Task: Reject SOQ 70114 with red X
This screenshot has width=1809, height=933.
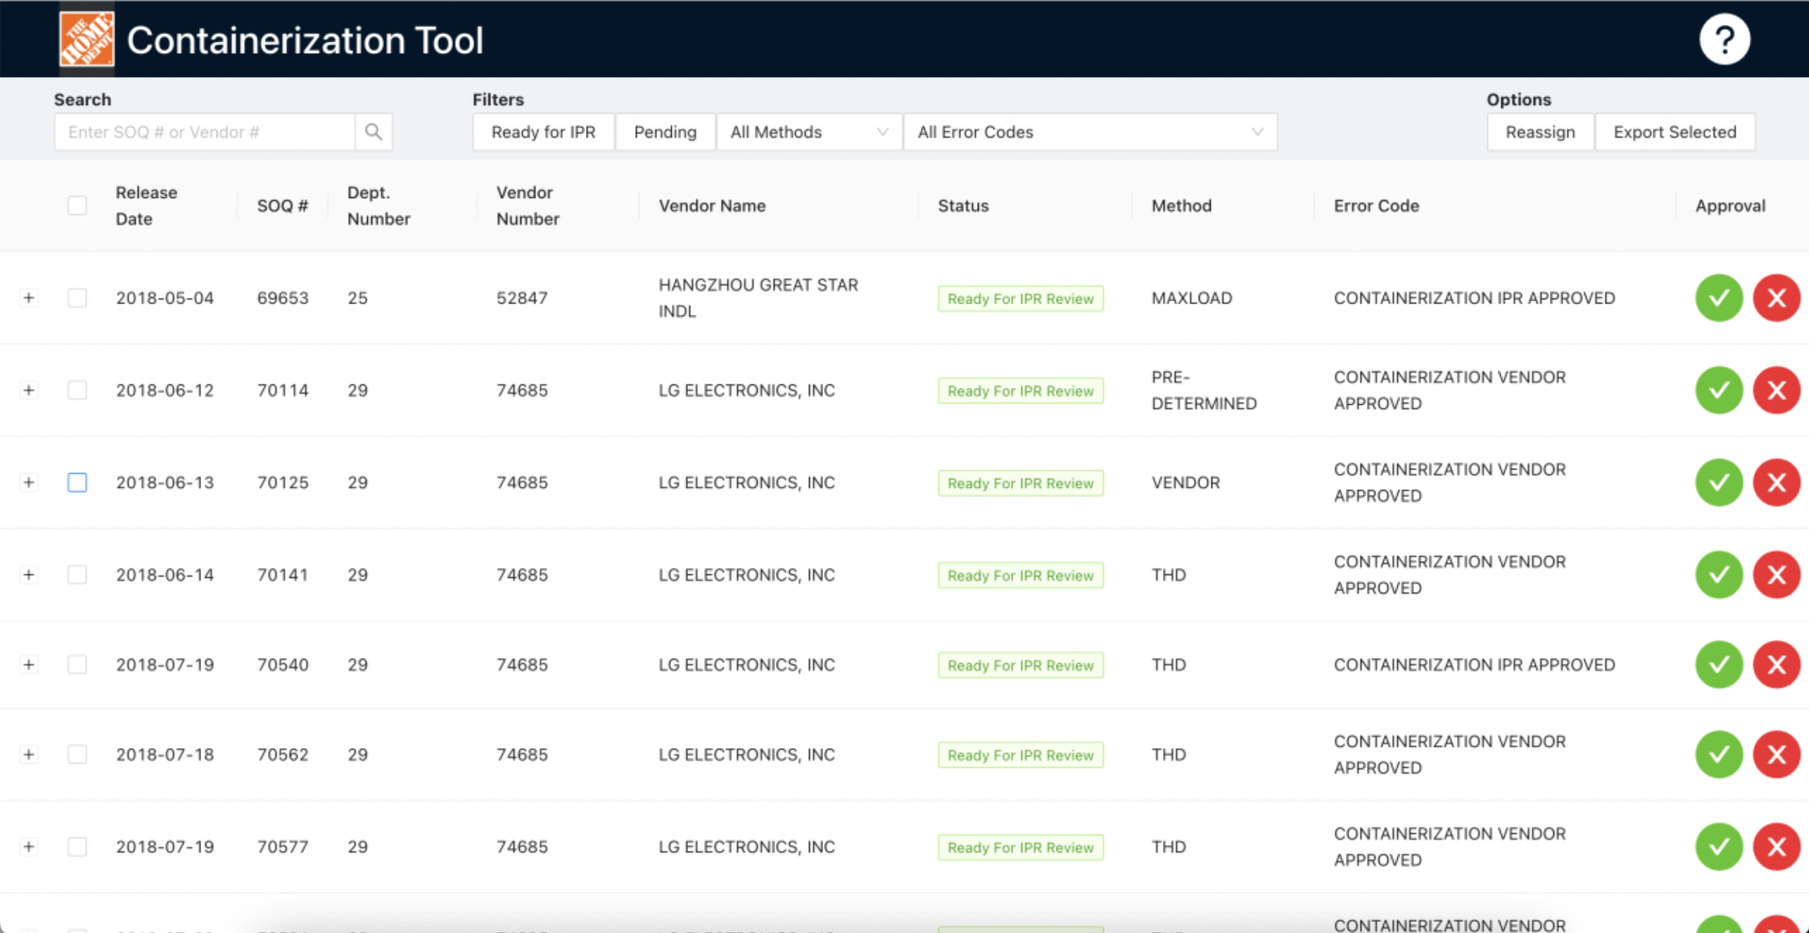Action: pyautogui.click(x=1776, y=390)
